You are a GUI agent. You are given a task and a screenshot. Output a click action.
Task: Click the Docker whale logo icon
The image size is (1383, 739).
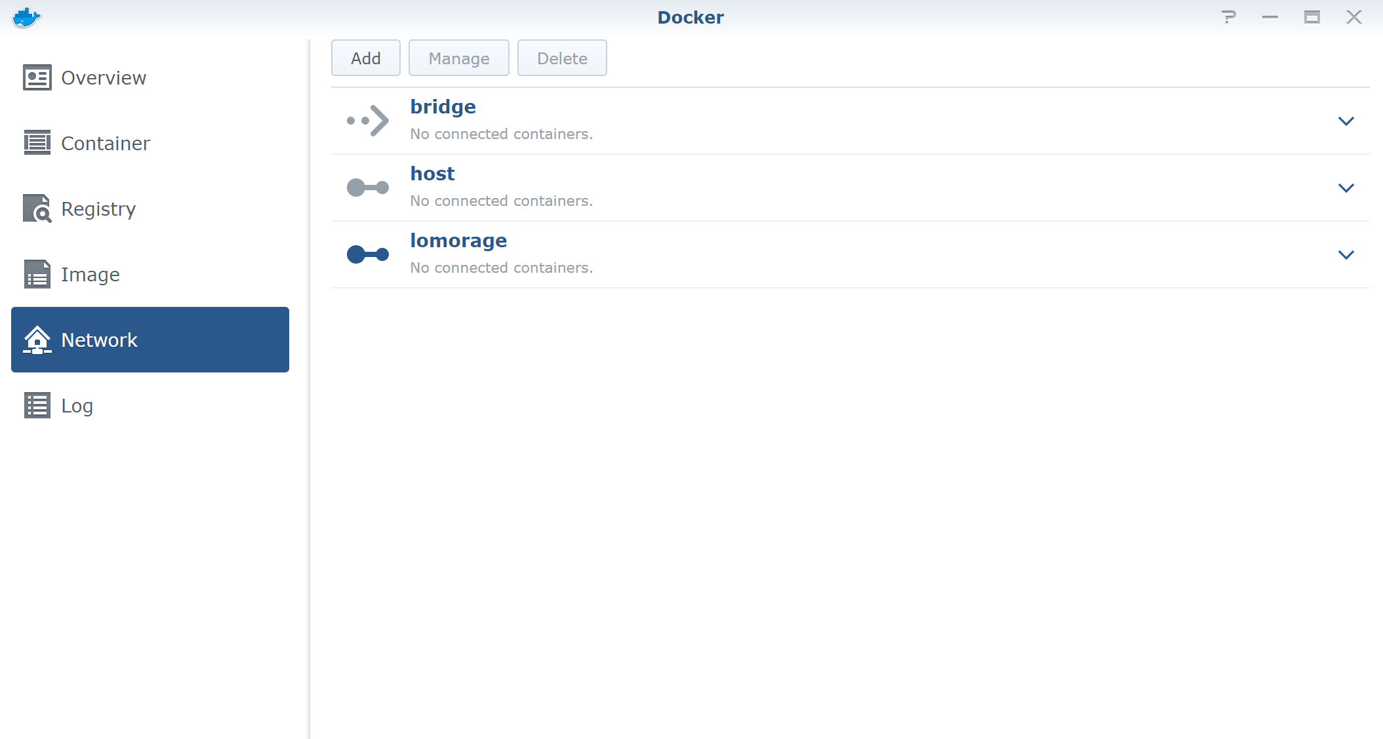click(x=26, y=18)
